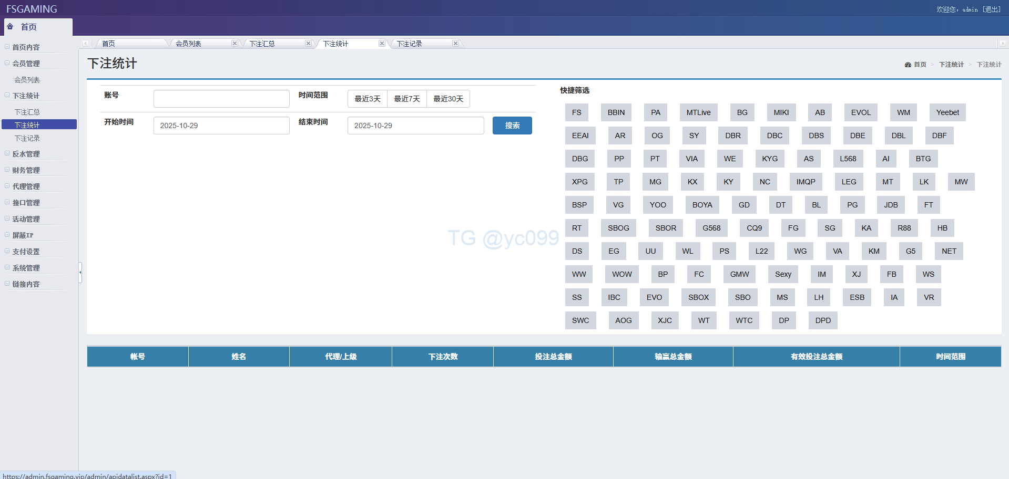Image resolution: width=1009 pixels, height=479 pixels.
Task: Filter by the EVOL platform tag
Action: (x=861, y=112)
